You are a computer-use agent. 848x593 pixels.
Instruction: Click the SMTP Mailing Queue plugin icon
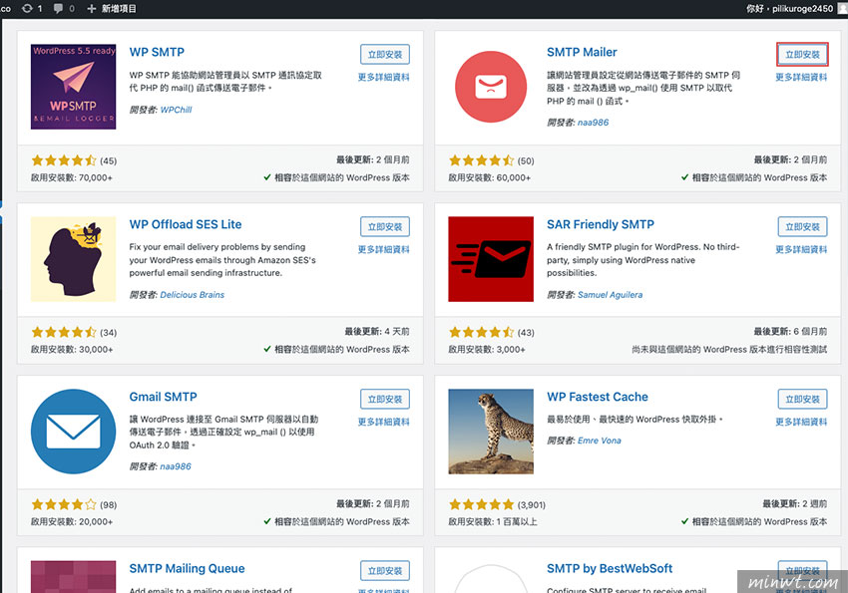(73, 577)
